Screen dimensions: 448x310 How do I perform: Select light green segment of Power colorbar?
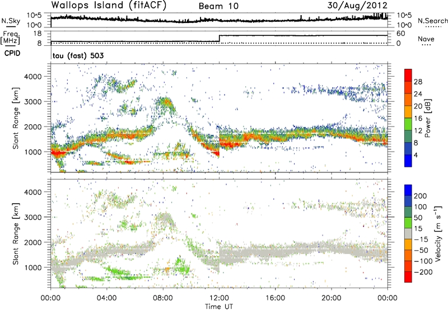point(408,124)
